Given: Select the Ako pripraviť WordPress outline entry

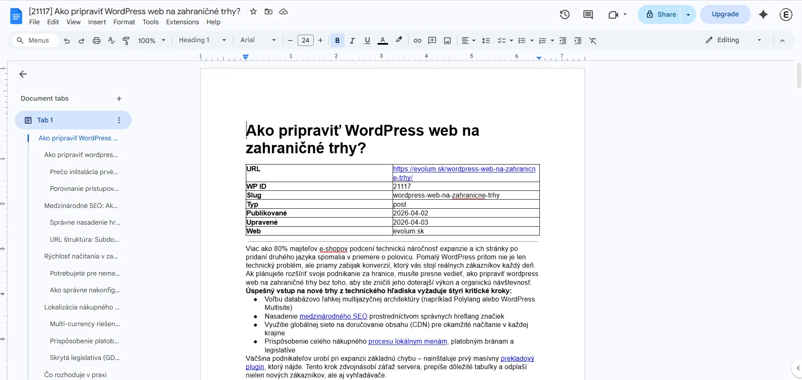Looking at the screenshot, I should coord(77,138).
